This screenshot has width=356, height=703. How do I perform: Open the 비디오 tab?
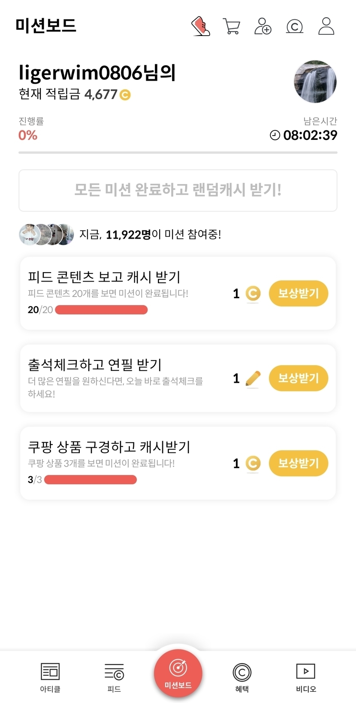pyautogui.click(x=306, y=678)
